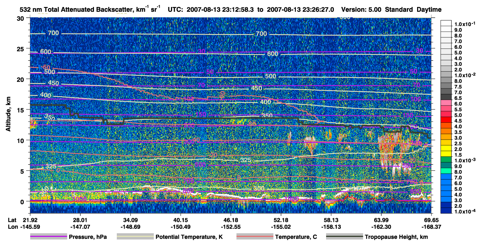Click the red colorbar swatch beside '4.5'

coord(446,120)
